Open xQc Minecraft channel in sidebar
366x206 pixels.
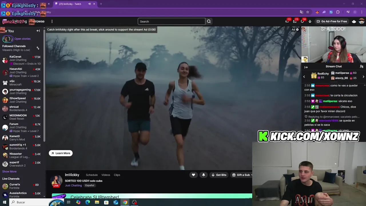tap(22, 83)
